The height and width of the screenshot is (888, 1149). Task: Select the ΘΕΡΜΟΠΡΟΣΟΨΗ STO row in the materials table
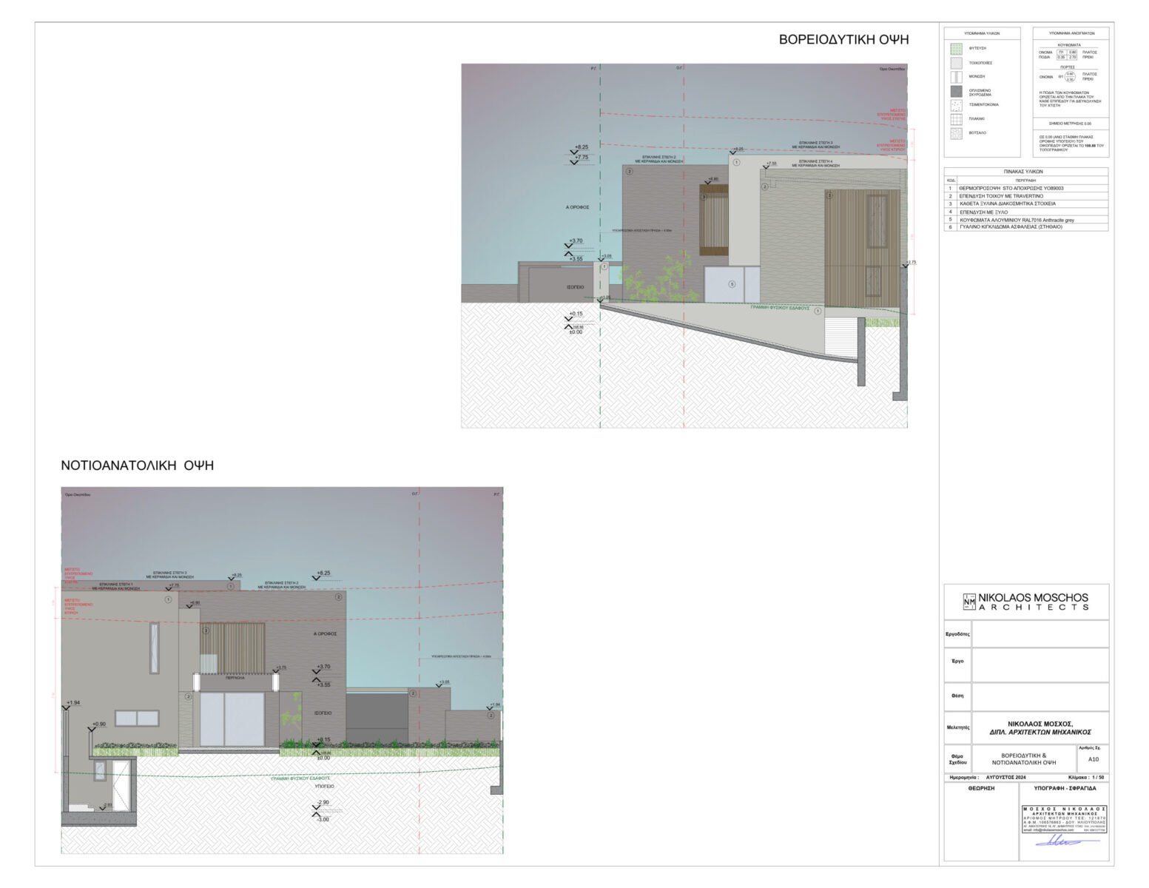[x=1025, y=189]
